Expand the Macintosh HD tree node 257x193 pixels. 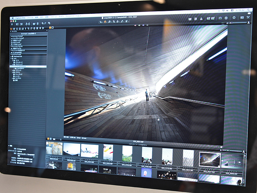click(11, 57)
